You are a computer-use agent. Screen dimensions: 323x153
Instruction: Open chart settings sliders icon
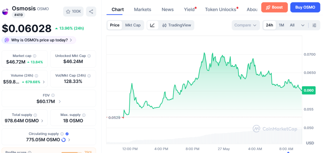coord(314,25)
